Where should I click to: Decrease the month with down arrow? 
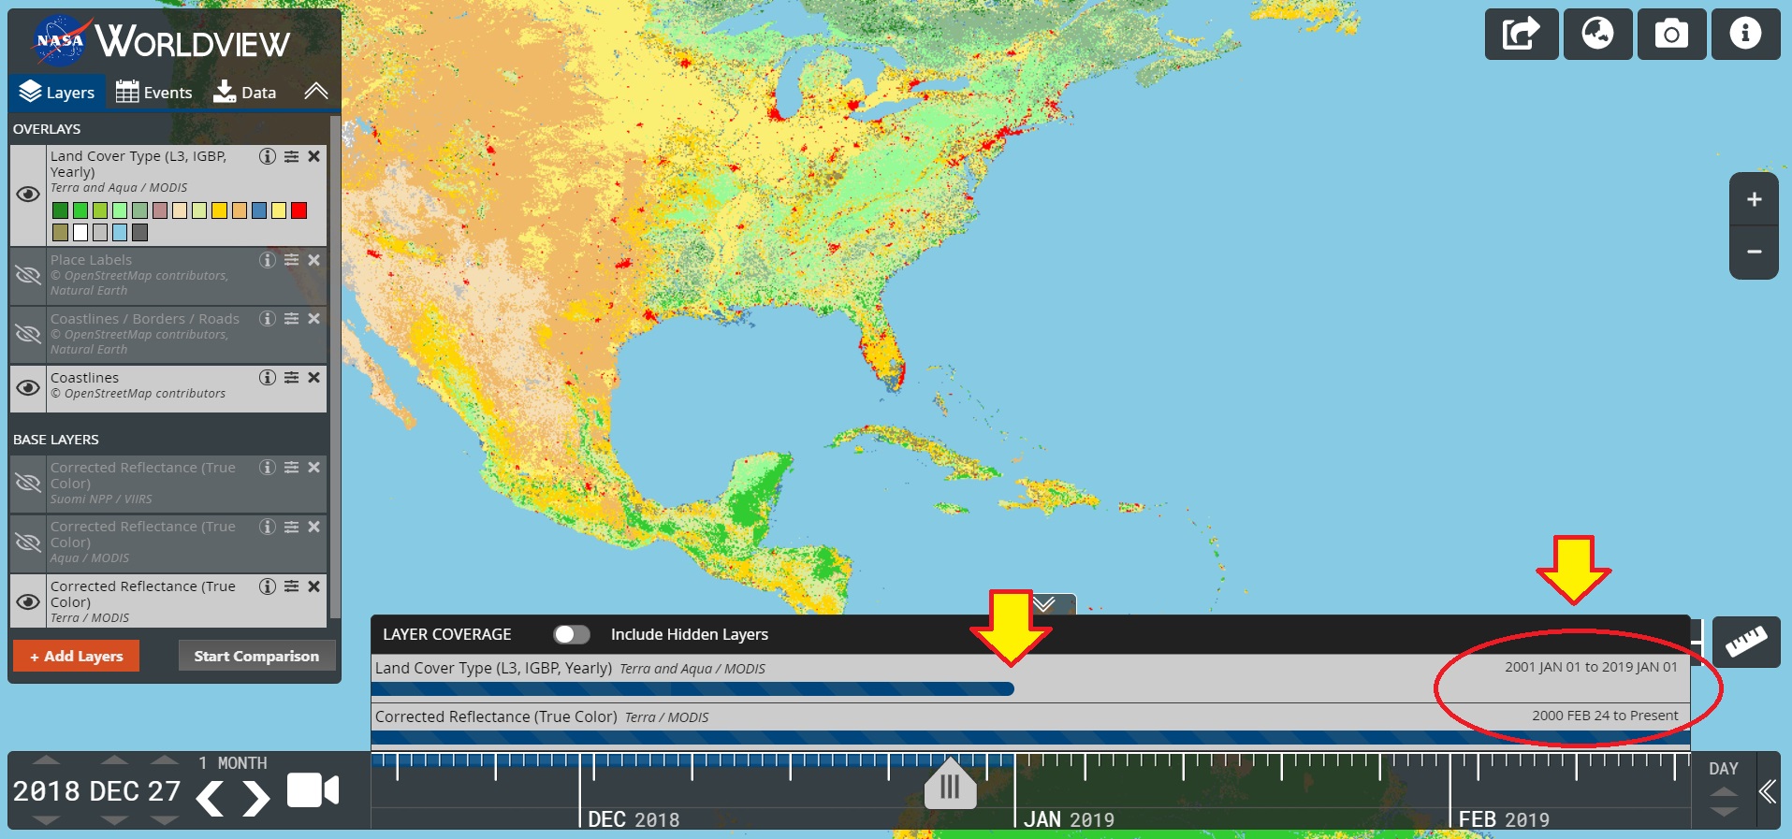(x=114, y=820)
